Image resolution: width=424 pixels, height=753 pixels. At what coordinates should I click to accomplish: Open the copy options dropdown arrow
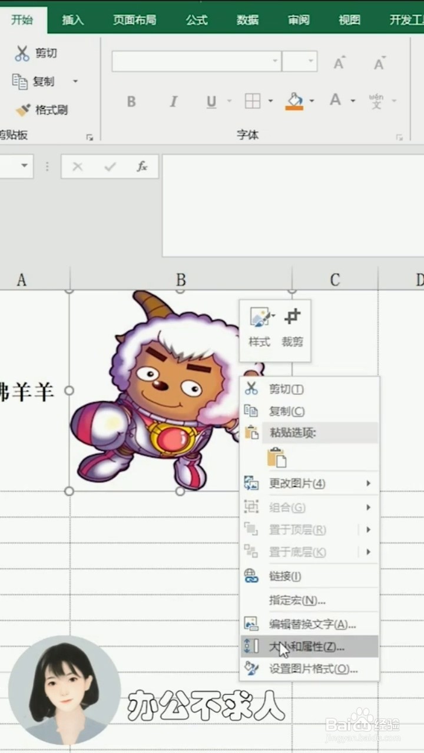(x=75, y=81)
